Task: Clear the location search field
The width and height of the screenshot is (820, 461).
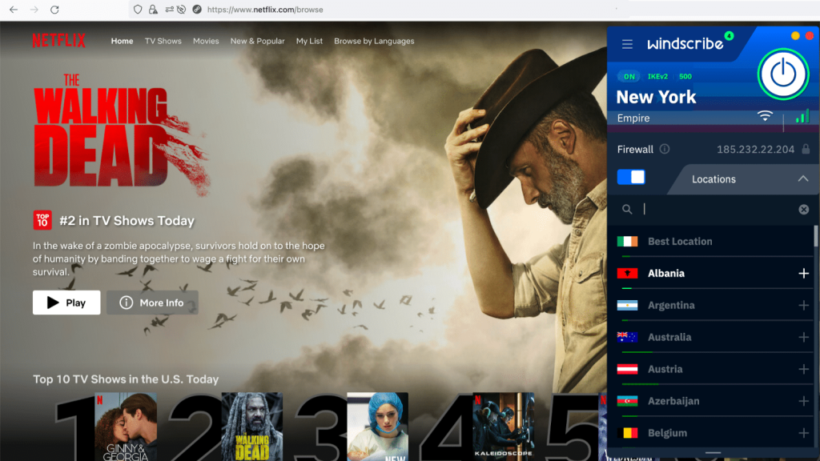Action: [x=804, y=210]
